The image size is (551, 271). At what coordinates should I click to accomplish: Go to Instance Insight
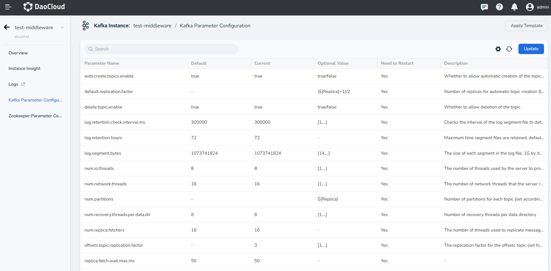coord(24,68)
